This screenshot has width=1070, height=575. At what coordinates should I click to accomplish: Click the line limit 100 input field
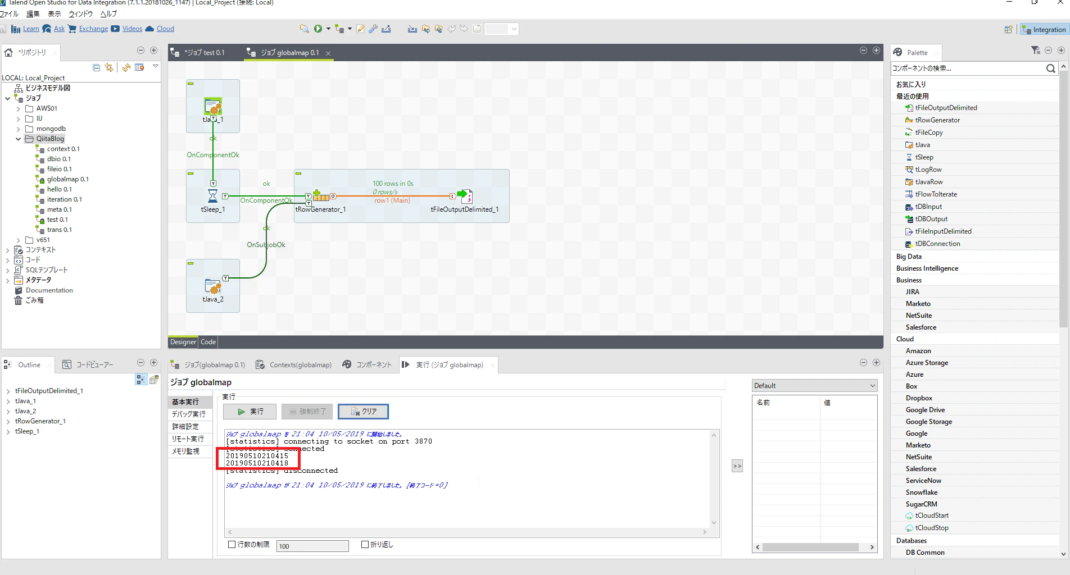coord(312,546)
